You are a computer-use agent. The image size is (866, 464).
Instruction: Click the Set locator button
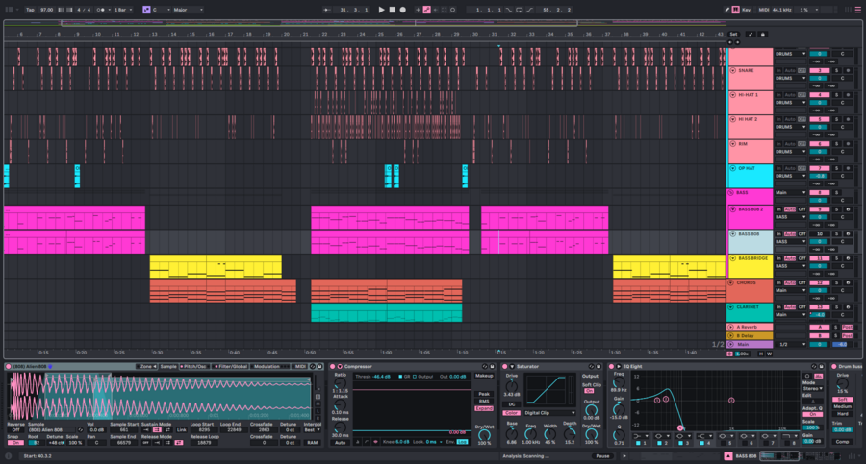[733, 34]
